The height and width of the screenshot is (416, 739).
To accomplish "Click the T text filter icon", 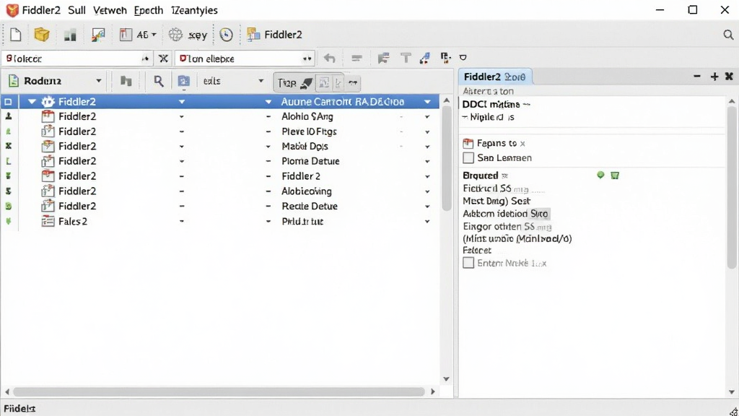I will tap(406, 58).
